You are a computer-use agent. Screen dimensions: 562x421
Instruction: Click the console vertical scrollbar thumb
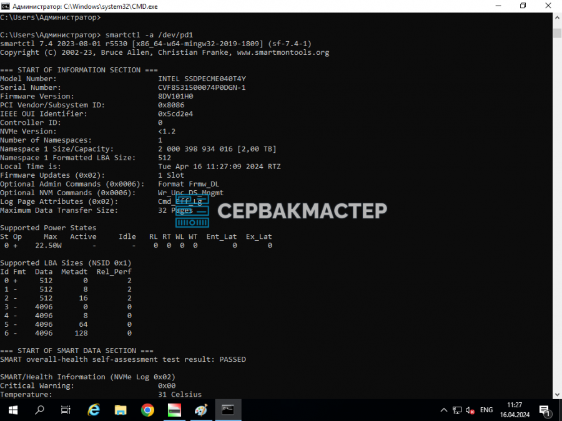[x=557, y=33]
